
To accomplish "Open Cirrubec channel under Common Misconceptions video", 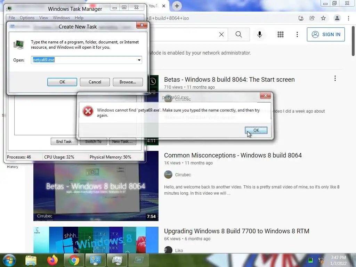I will (183, 175).
